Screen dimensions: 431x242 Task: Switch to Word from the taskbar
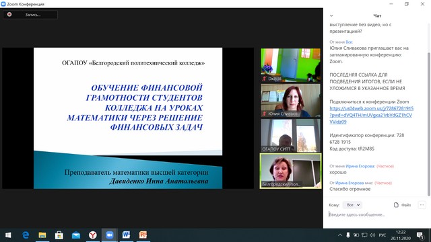[x=126, y=235]
